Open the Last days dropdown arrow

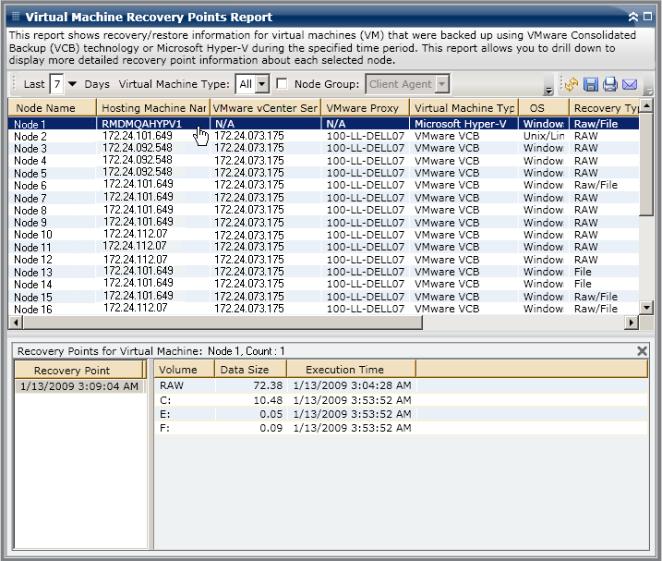pos(72,84)
